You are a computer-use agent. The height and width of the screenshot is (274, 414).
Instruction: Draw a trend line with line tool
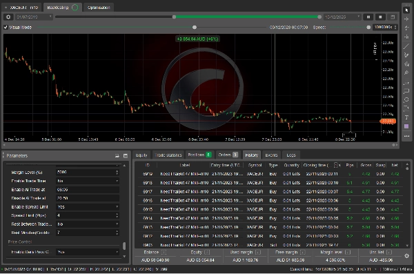[406, 46]
